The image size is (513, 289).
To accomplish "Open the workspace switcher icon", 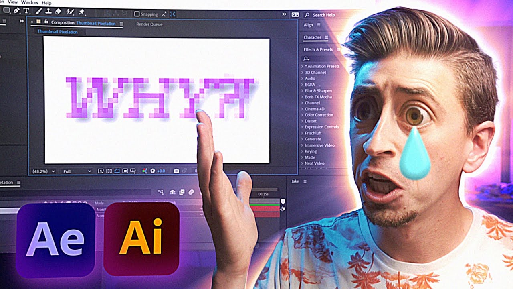I will [x=295, y=15].
